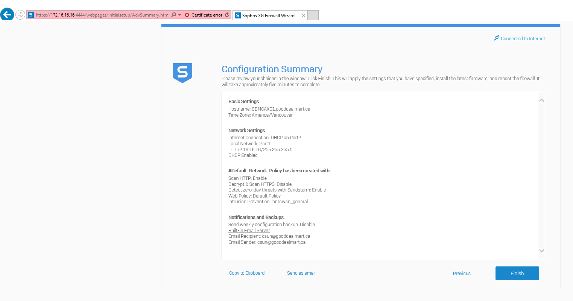Click the Basic Settings heading
The image size is (573, 301).
click(244, 102)
